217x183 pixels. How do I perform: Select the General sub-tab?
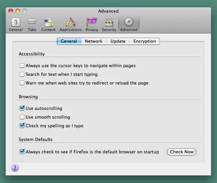(69, 41)
